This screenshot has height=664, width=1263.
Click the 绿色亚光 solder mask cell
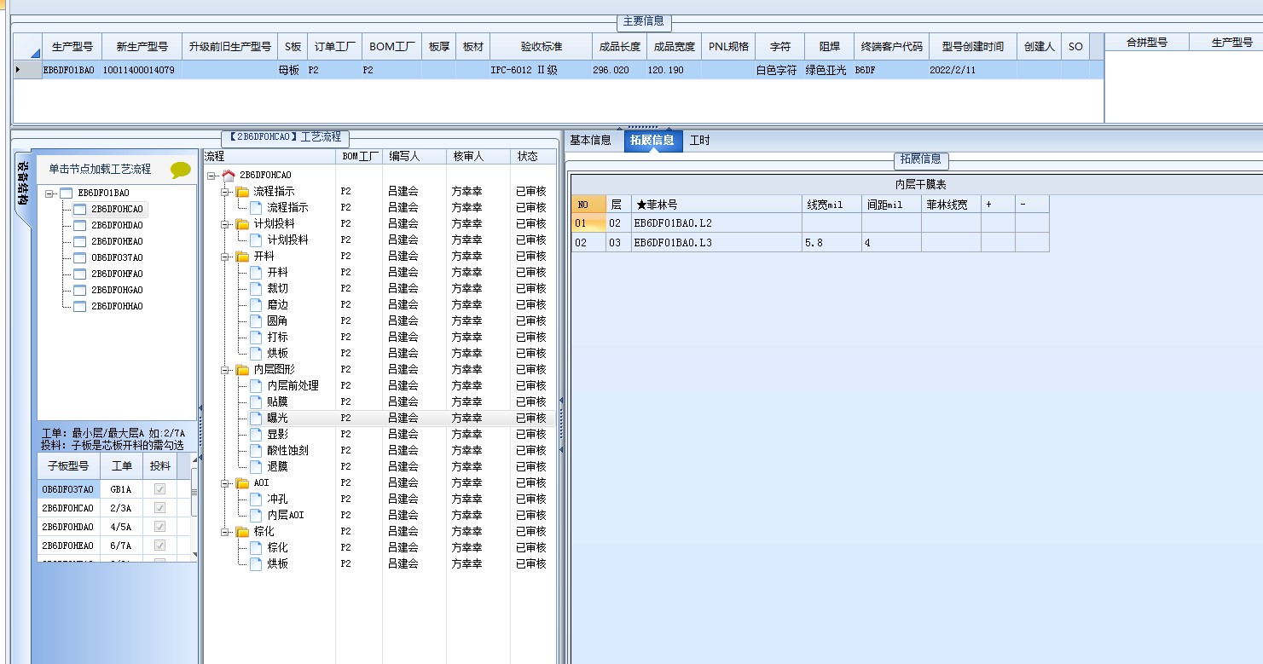(x=829, y=71)
